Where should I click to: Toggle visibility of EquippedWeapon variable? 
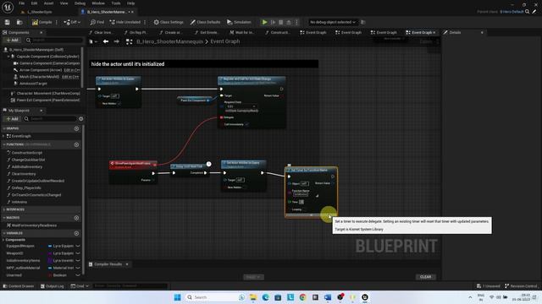(x=78, y=246)
